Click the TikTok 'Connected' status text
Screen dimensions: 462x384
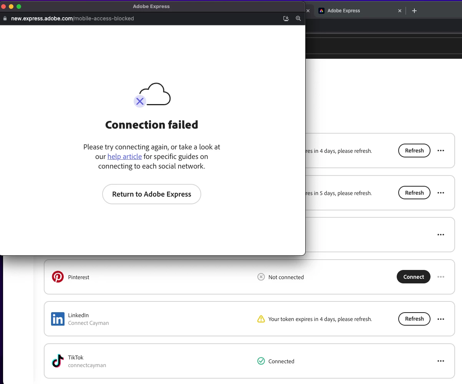click(x=282, y=361)
